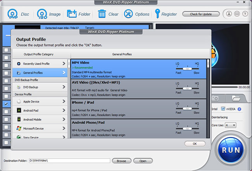Click the OK button
This screenshot has height=171, width=252.
195,144
